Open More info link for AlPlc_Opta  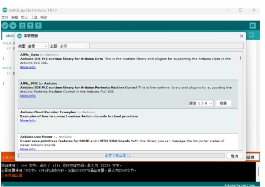point(28,67)
